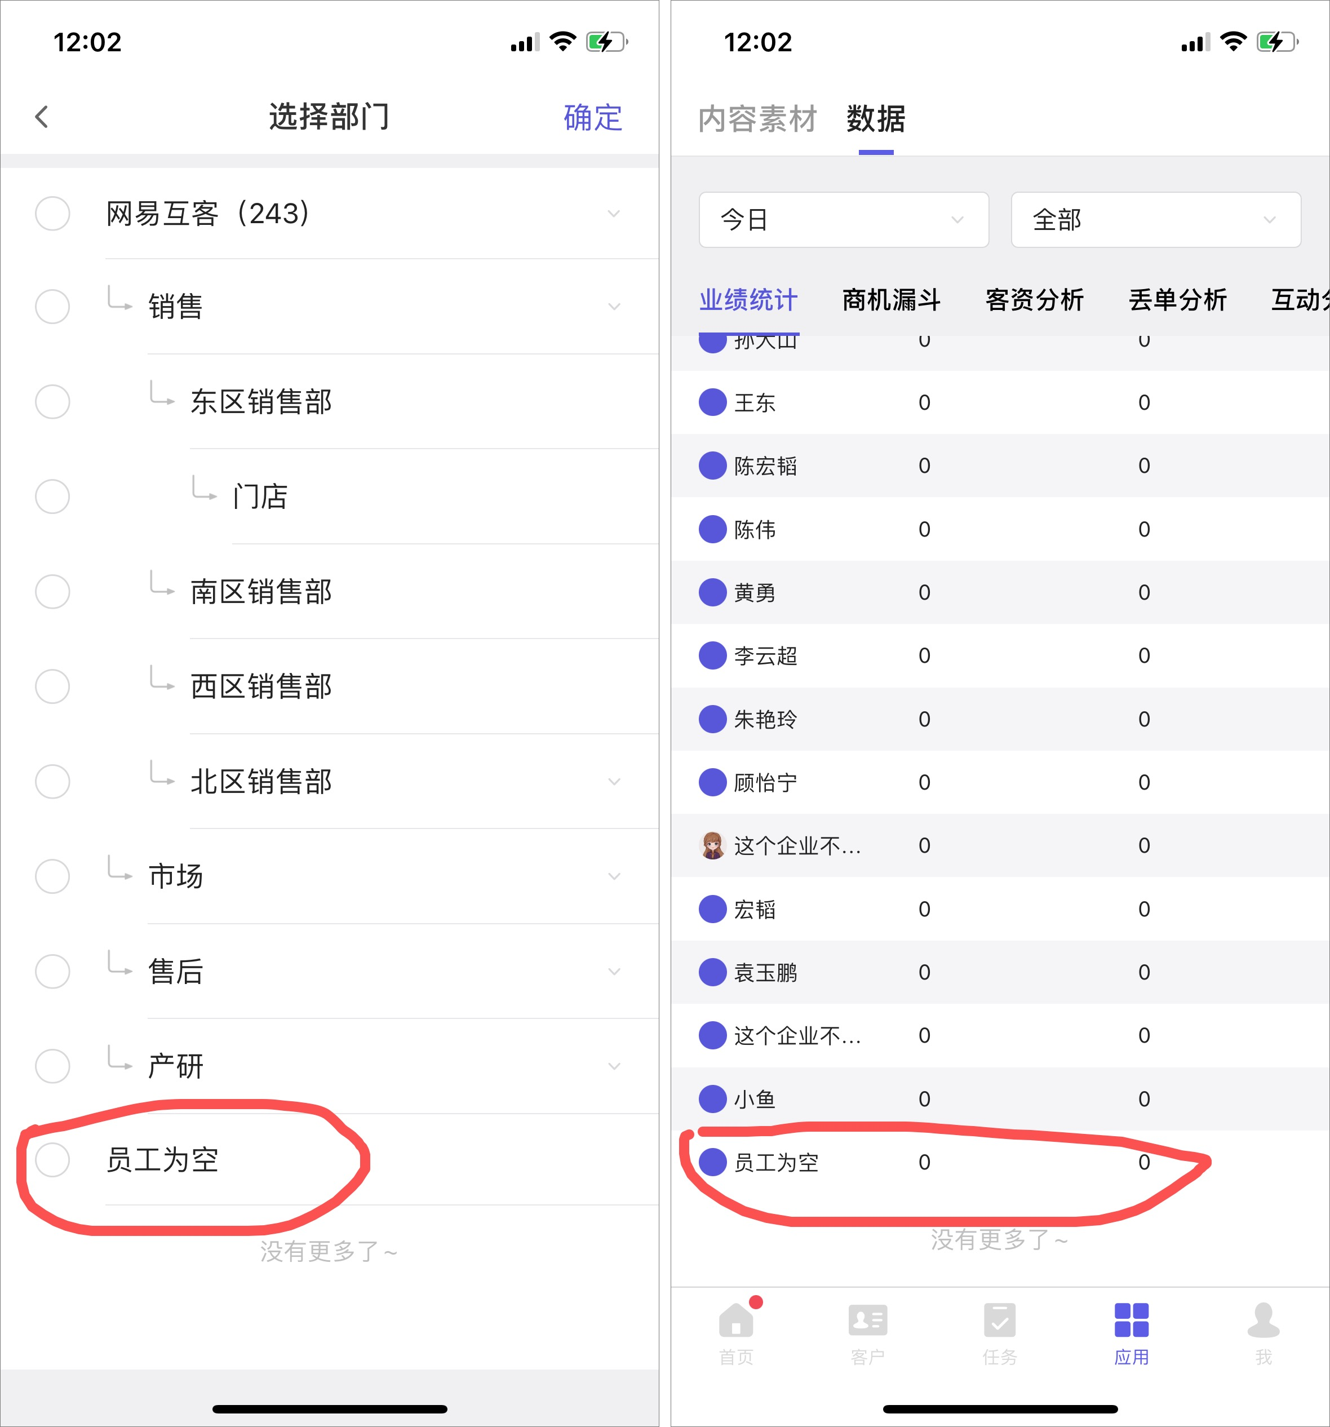Open the 客户 customers tab icon
Image resolution: width=1330 pixels, height=1427 pixels.
(867, 1320)
